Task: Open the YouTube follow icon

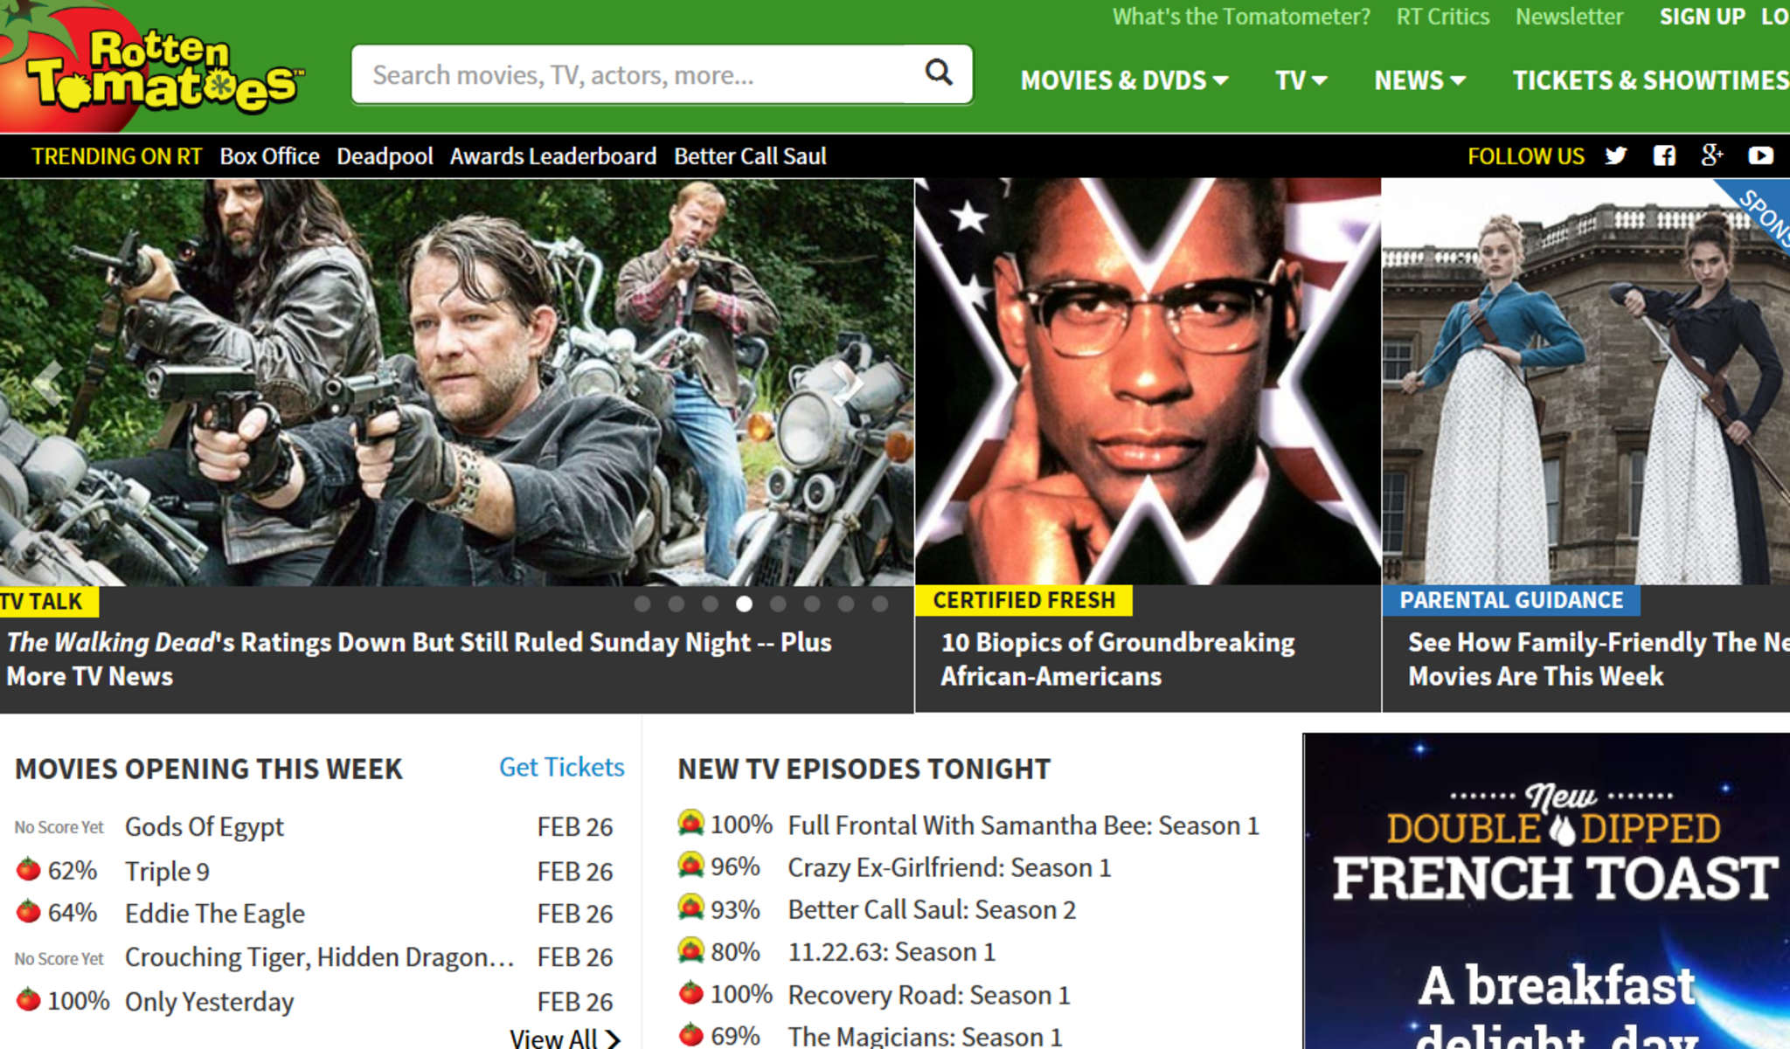Action: 1760,156
